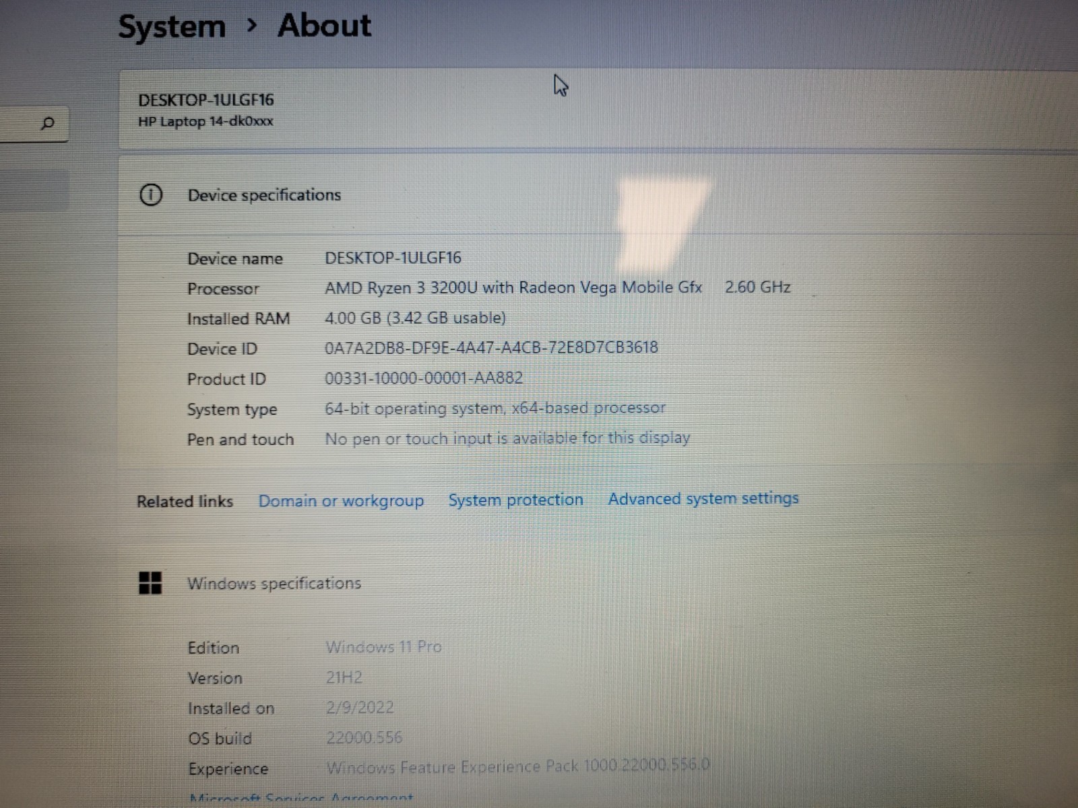Go back to System in breadcrumb
Viewport: 1078px width, 808px height.
click(x=172, y=27)
